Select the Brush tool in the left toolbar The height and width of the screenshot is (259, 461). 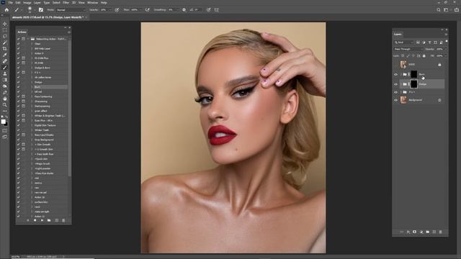[x=5, y=68]
